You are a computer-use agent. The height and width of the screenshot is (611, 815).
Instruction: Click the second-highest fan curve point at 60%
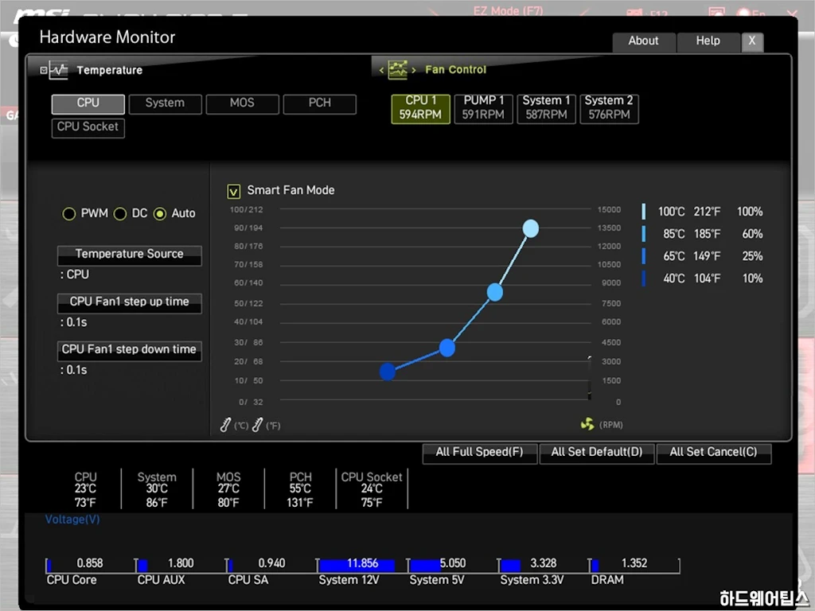(x=495, y=293)
